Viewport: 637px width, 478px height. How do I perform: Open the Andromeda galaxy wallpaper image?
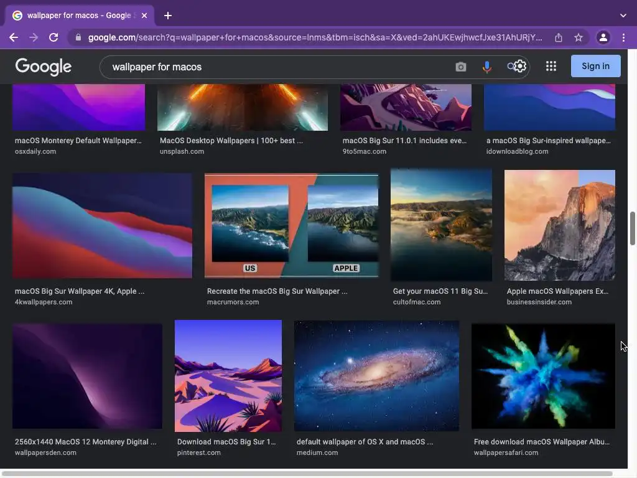coord(376,375)
